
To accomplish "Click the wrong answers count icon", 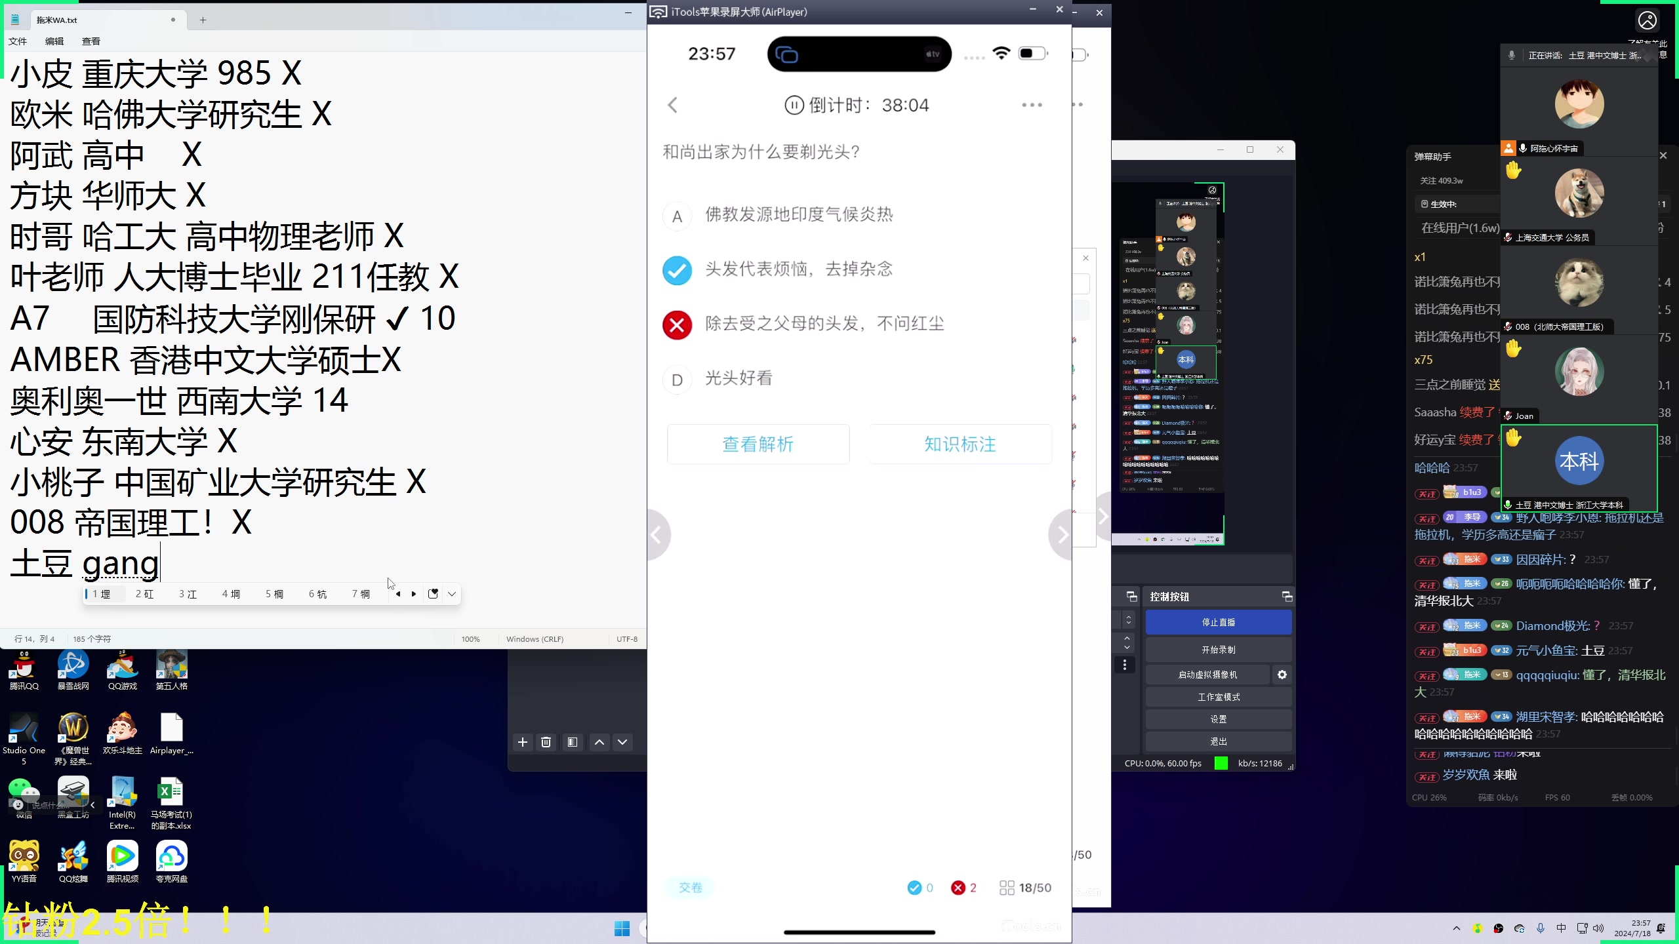I will 958,888.
